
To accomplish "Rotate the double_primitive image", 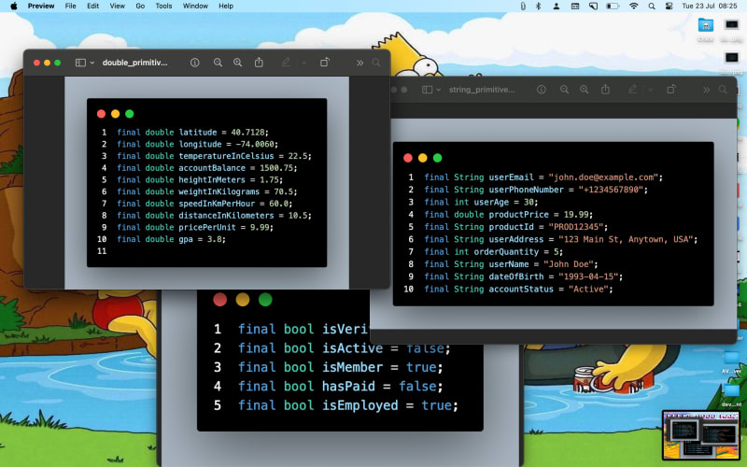I will (x=325, y=63).
